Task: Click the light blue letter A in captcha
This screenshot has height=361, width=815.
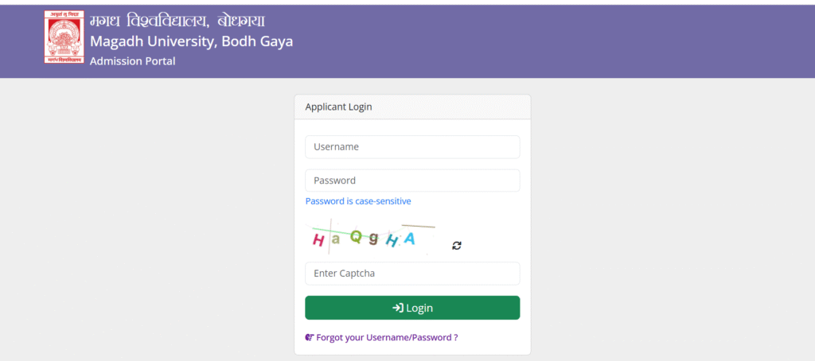Action: (410, 239)
